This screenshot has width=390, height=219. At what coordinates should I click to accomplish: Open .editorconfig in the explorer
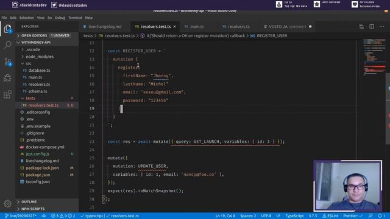coord(48,112)
